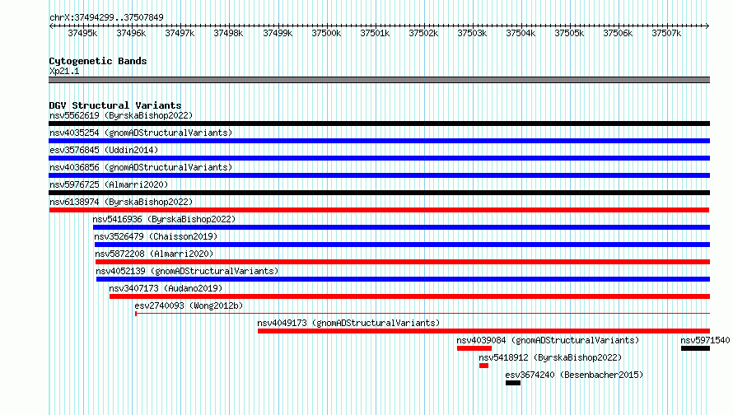733x415 pixels.
Task: Click the left arrowhead of the ruler
Action: click(x=51, y=26)
